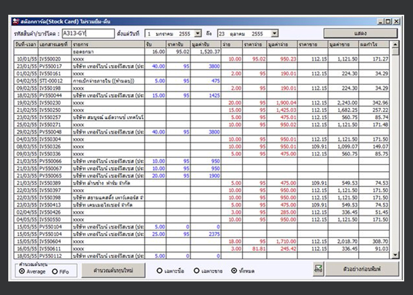Image resolution: width=413 pixels, height=295 pixels.
Task: Open the start date dropdown arrow
Action: (x=198, y=34)
